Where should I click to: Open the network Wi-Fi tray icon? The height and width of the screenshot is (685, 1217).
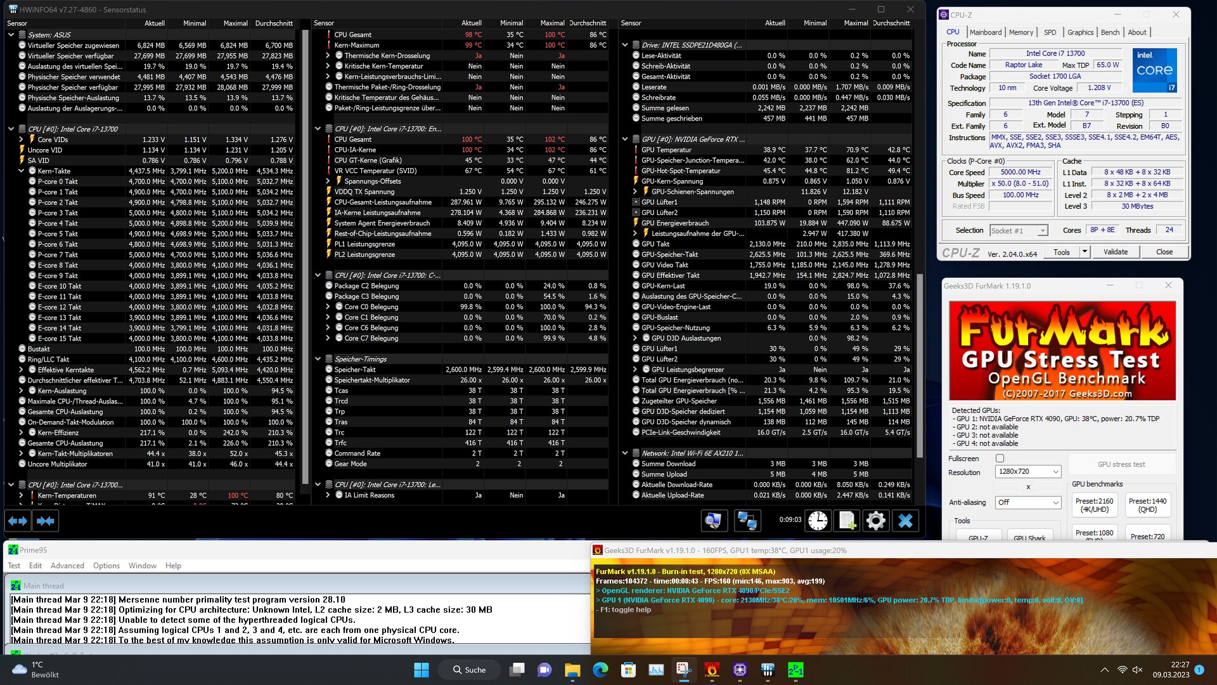(1122, 670)
